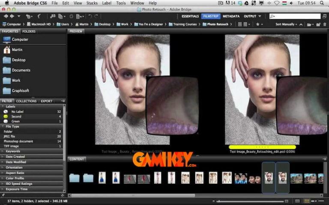This screenshot has width=329, height=205.
Task: Click the Computer breadcrumb
Action: click(x=12, y=24)
